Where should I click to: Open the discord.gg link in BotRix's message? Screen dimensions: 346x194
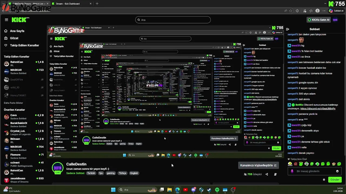coord(318,109)
